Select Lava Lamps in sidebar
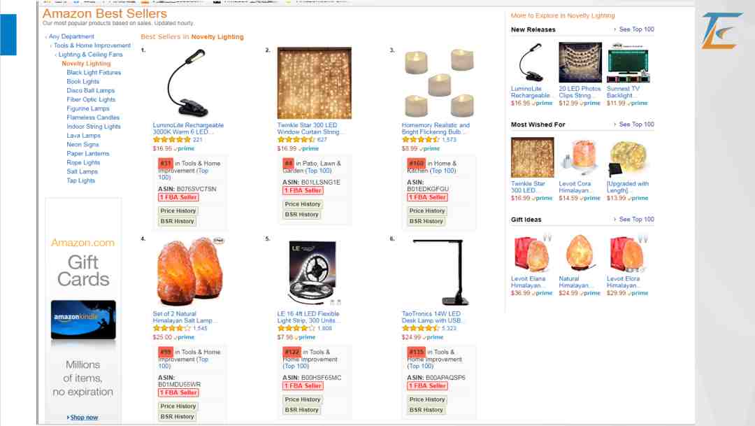This screenshot has height=426, width=755. pos(83,136)
